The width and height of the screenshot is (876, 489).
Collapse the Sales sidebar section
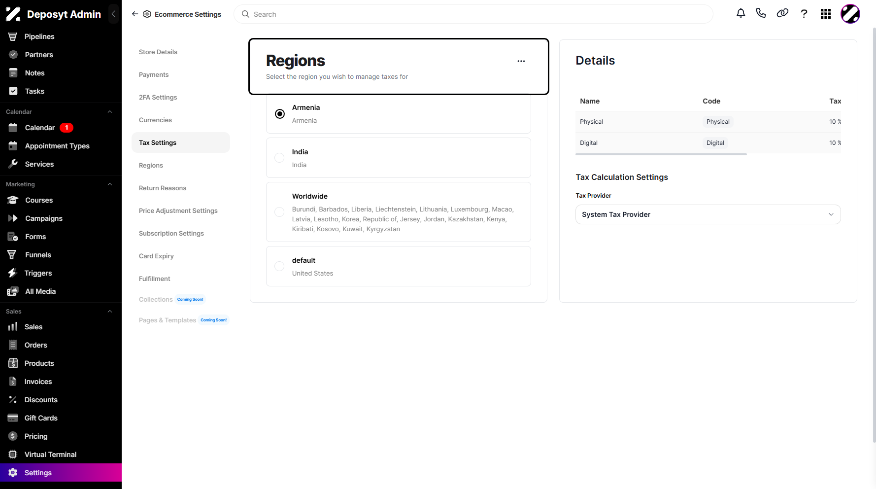pos(110,312)
